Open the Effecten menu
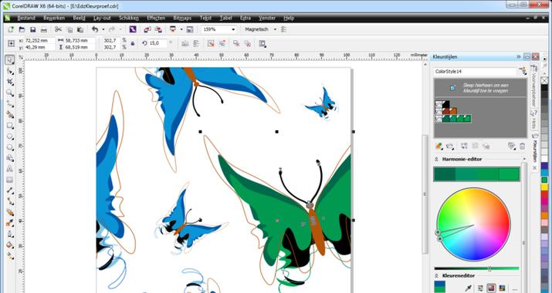Image resolution: width=552 pixels, height=293 pixels. 156,18
